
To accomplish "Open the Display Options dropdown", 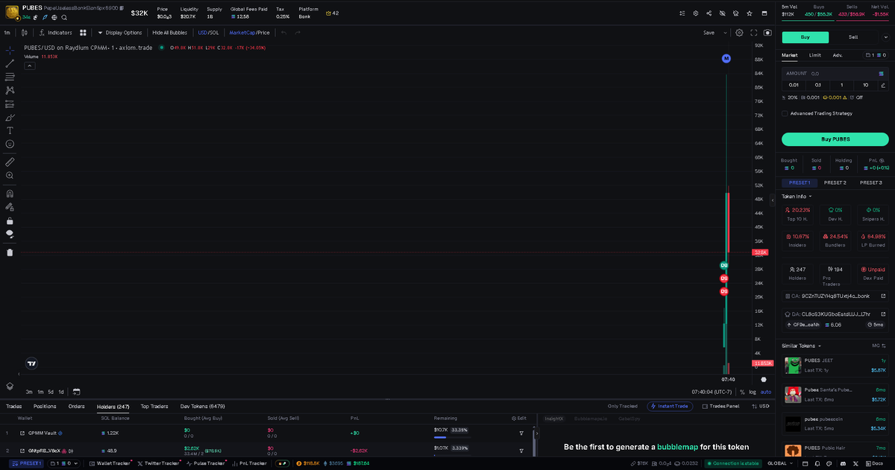I will tap(120, 33).
